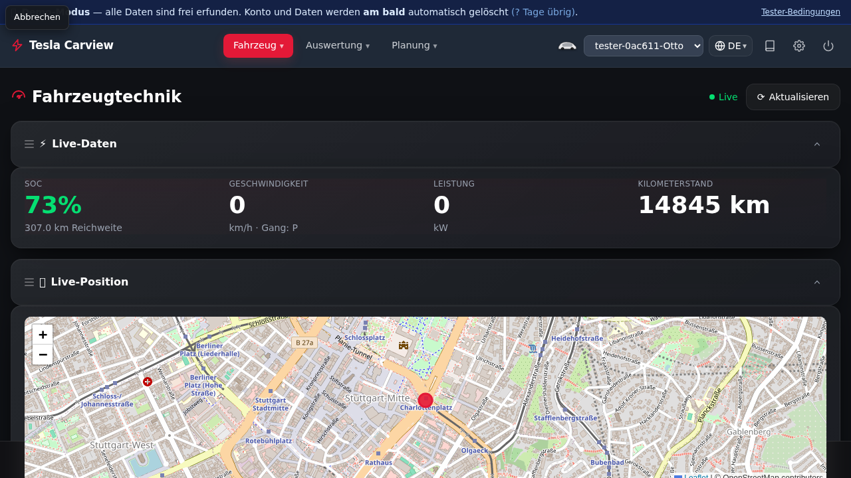Open the settings gear icon
This screenshot has height=478, width=851.
(x=799, y=46)
